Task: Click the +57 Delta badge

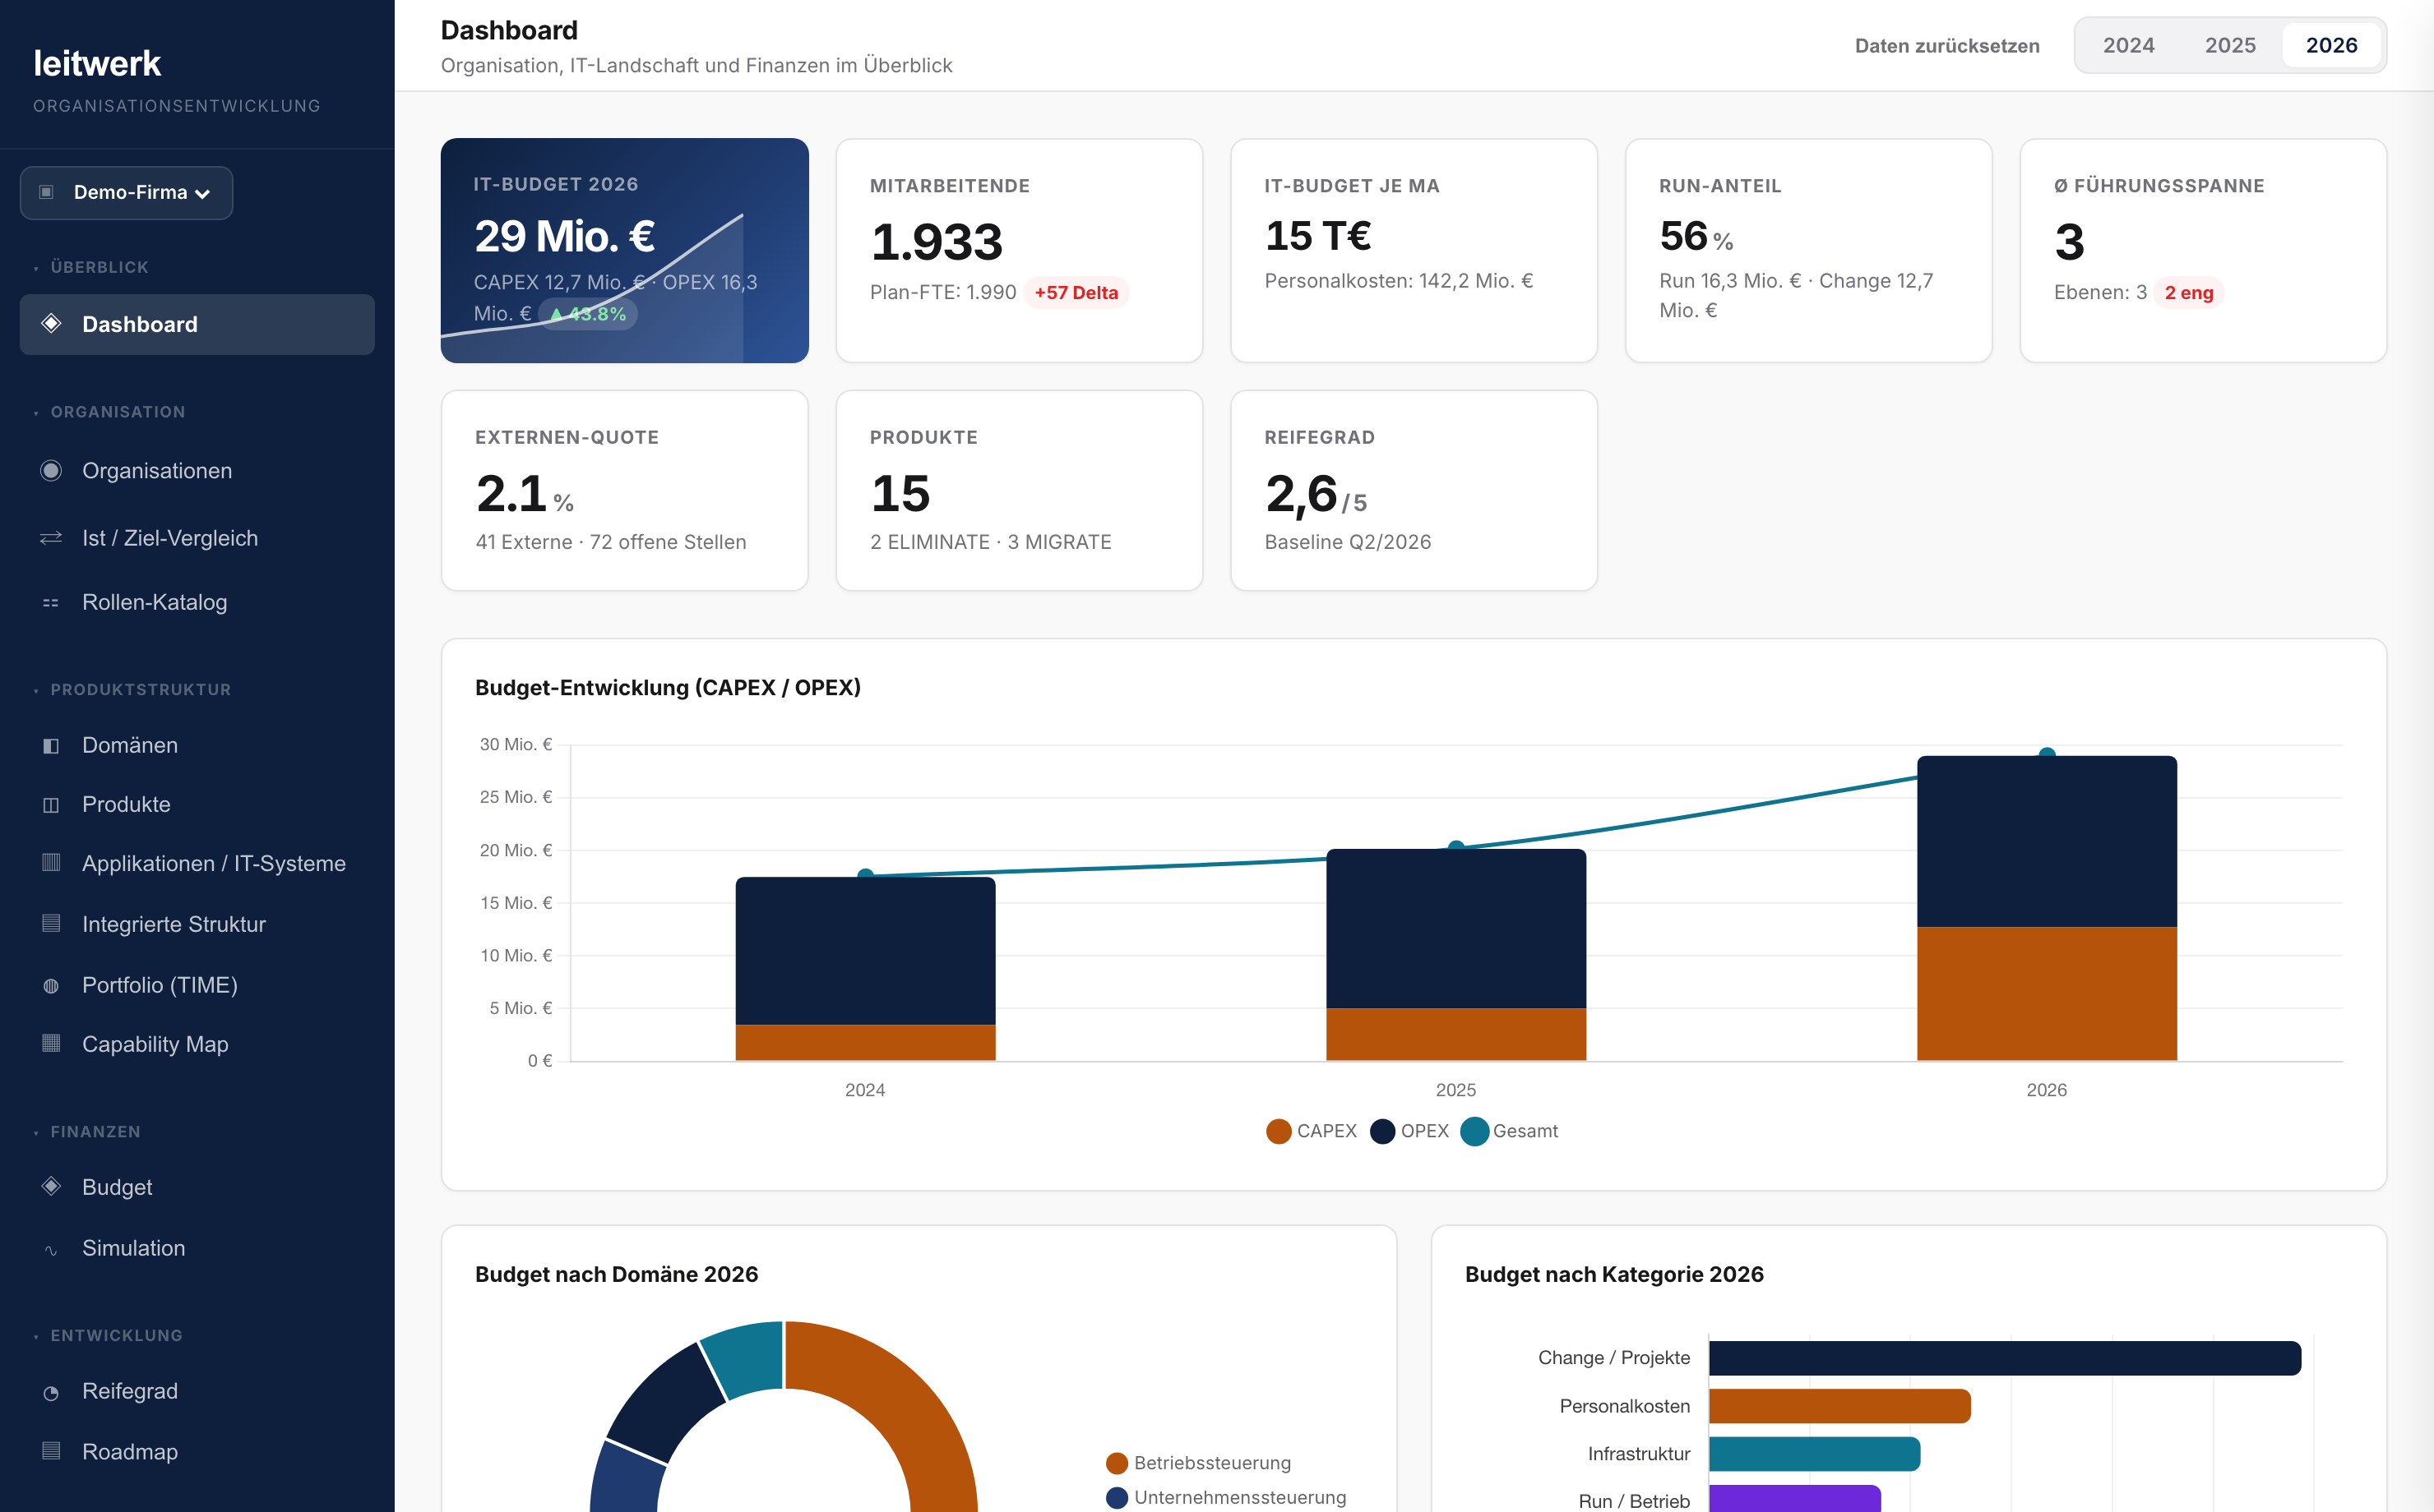Action: click(x=1076, y=293)
